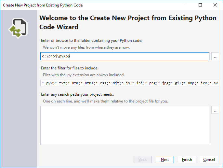Click the Finish button
The height and width of the screenshot is (168, 223).
tap(187, 159)
